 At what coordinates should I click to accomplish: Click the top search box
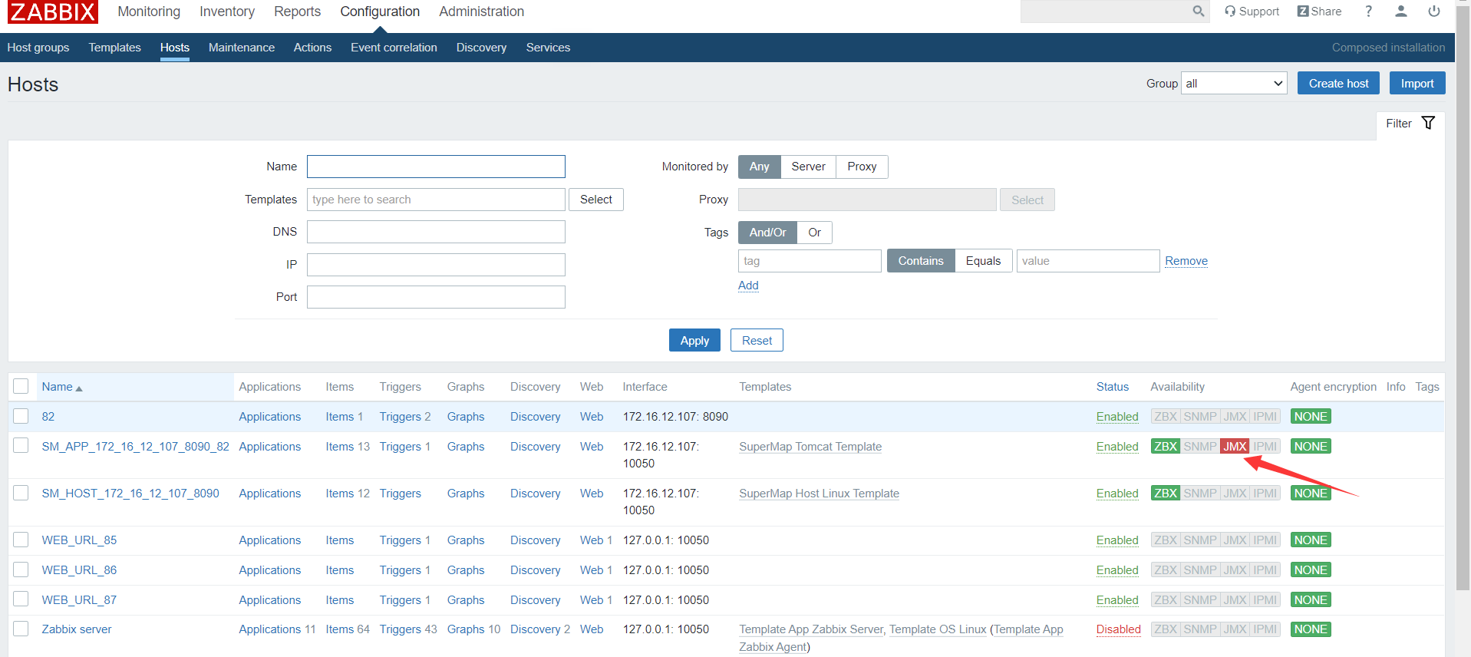(x=1105, y=12)
